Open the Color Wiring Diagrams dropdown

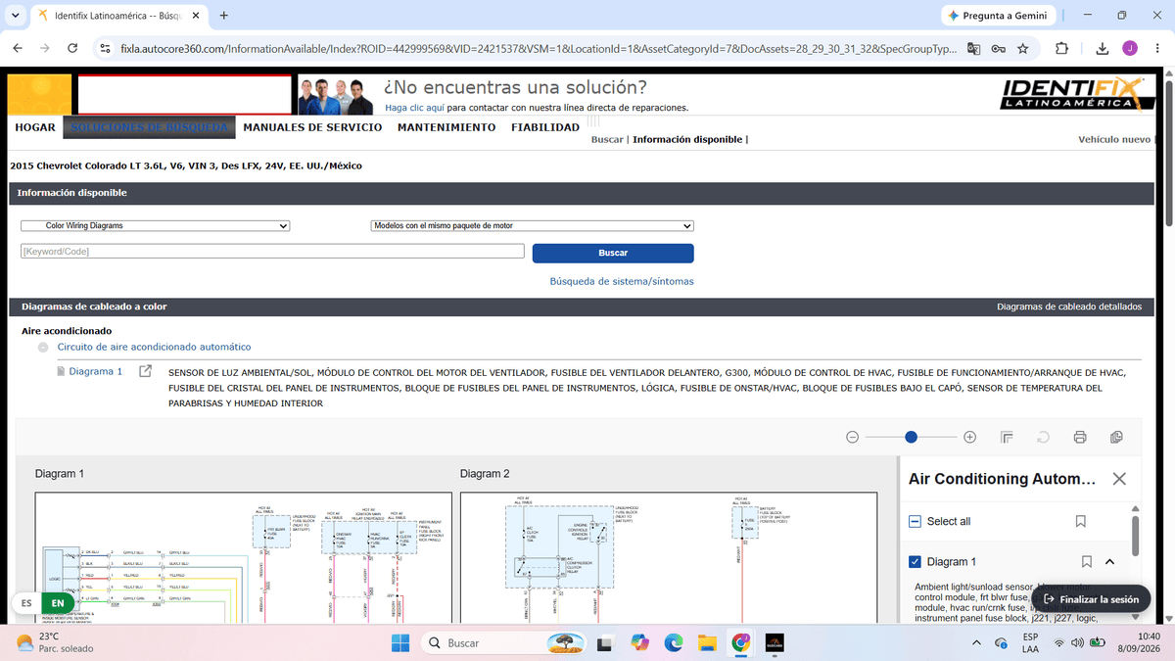[156, 226]
